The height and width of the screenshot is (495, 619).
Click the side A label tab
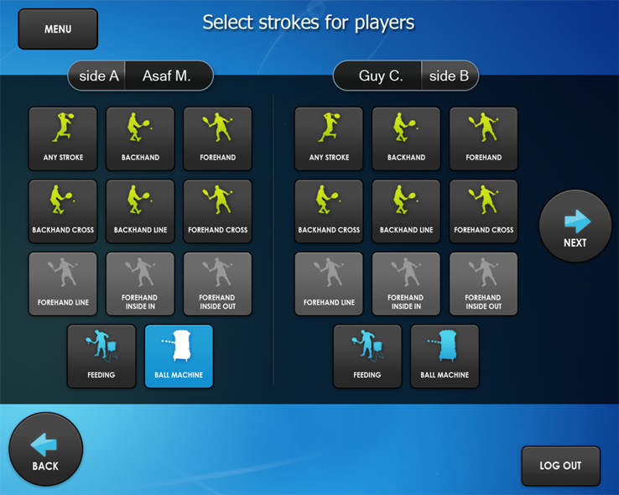click(98, 76)
